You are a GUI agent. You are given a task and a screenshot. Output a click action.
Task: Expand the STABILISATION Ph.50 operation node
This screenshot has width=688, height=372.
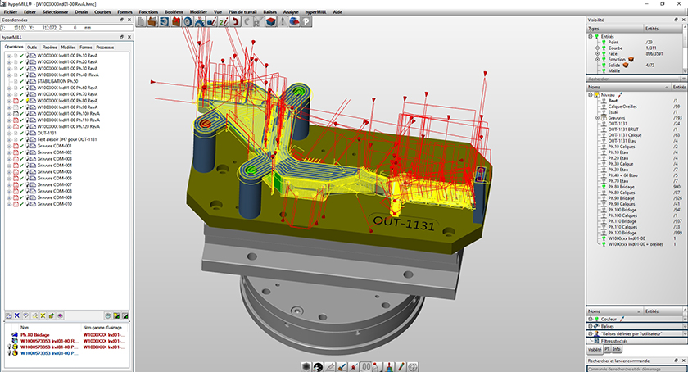click(8, 82)
